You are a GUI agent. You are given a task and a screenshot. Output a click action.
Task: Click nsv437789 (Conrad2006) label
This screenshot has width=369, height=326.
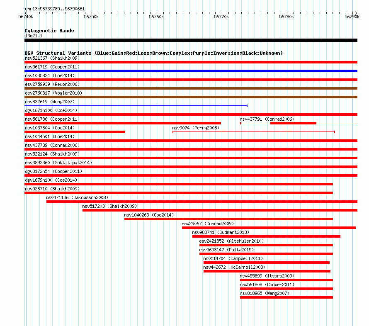[52, 145]
